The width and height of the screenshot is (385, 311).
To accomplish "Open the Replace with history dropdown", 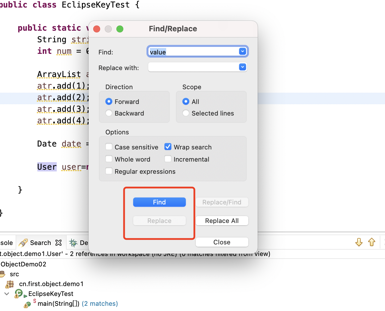I will pos(243,67).
